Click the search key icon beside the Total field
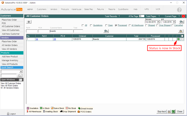Image resolution: width=187 pixels, height=116 pixels. (106, 31)
